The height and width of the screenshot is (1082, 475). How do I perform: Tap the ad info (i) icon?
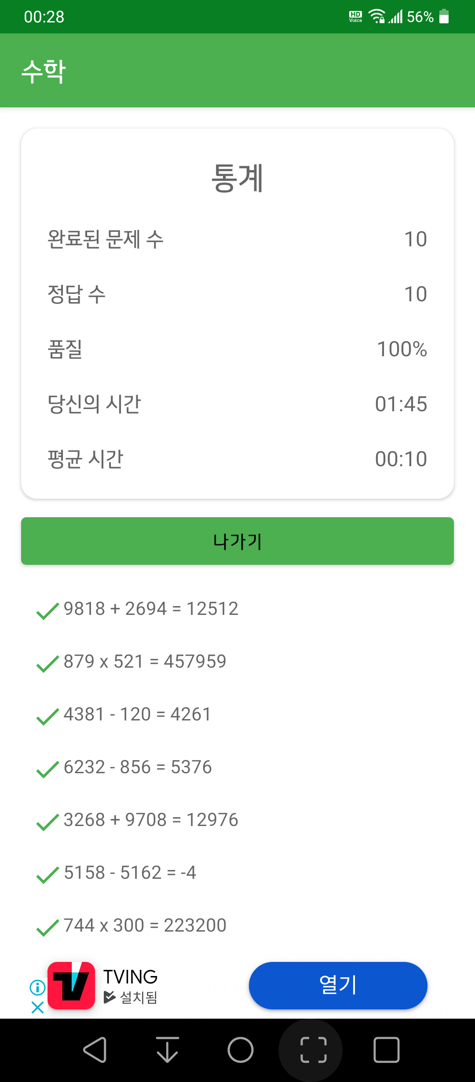38,987
